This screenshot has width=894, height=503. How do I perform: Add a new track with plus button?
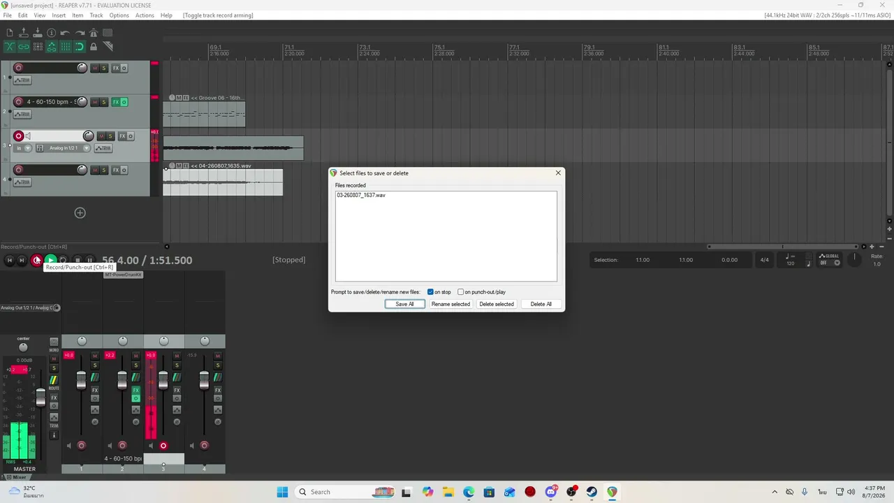coord(80,212)
